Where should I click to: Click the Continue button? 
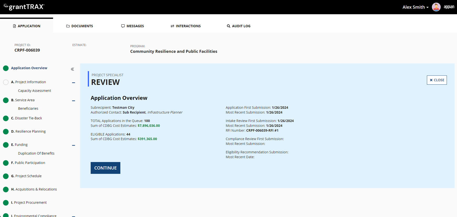point(105,168)
